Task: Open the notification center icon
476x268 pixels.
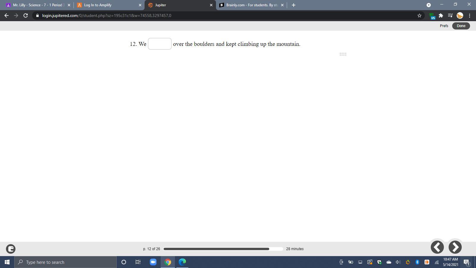Action: coord(467,262)
